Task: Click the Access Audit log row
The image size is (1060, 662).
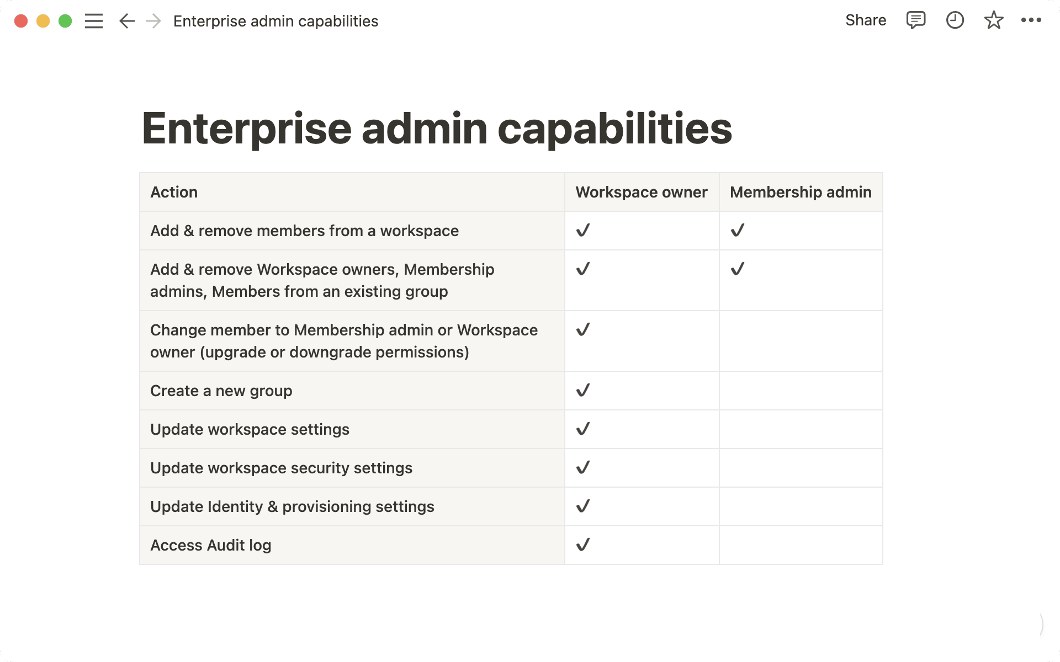Action: 210,545
